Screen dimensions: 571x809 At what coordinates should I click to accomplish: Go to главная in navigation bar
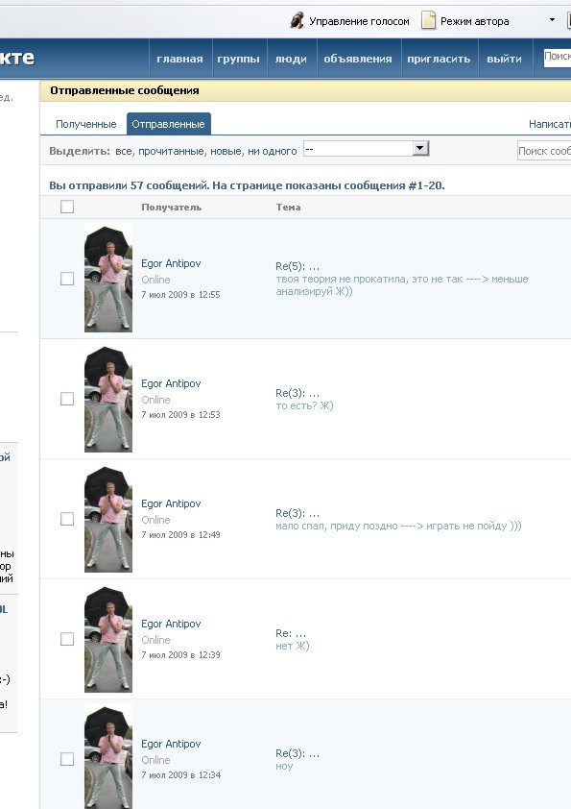coord(179,59)
